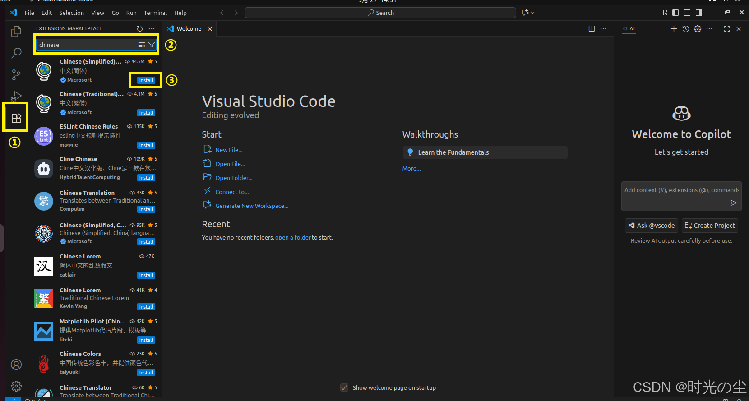Split the editor to the right
This screenshot has width=749, height=401.
[x=592, y=28]
